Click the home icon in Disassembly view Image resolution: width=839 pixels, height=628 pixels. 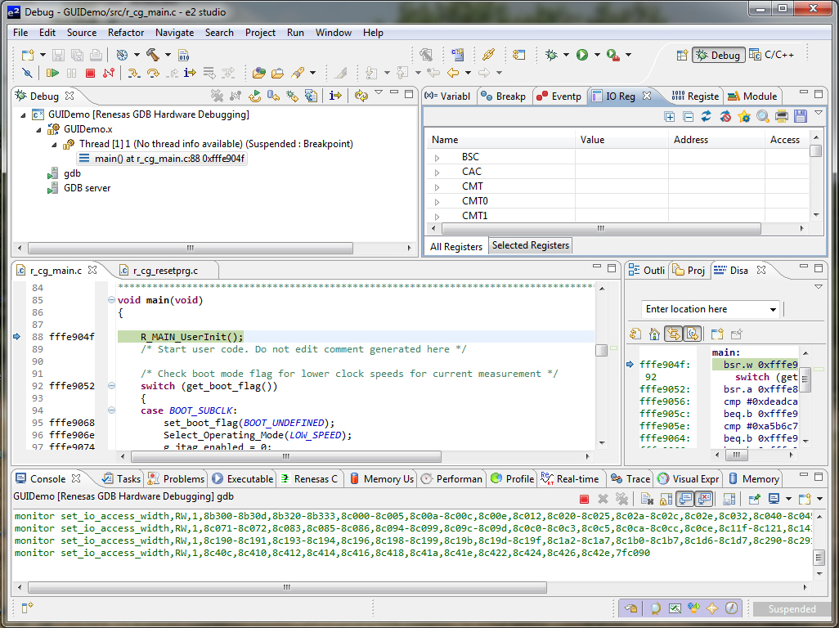click(x=654, y=334)
